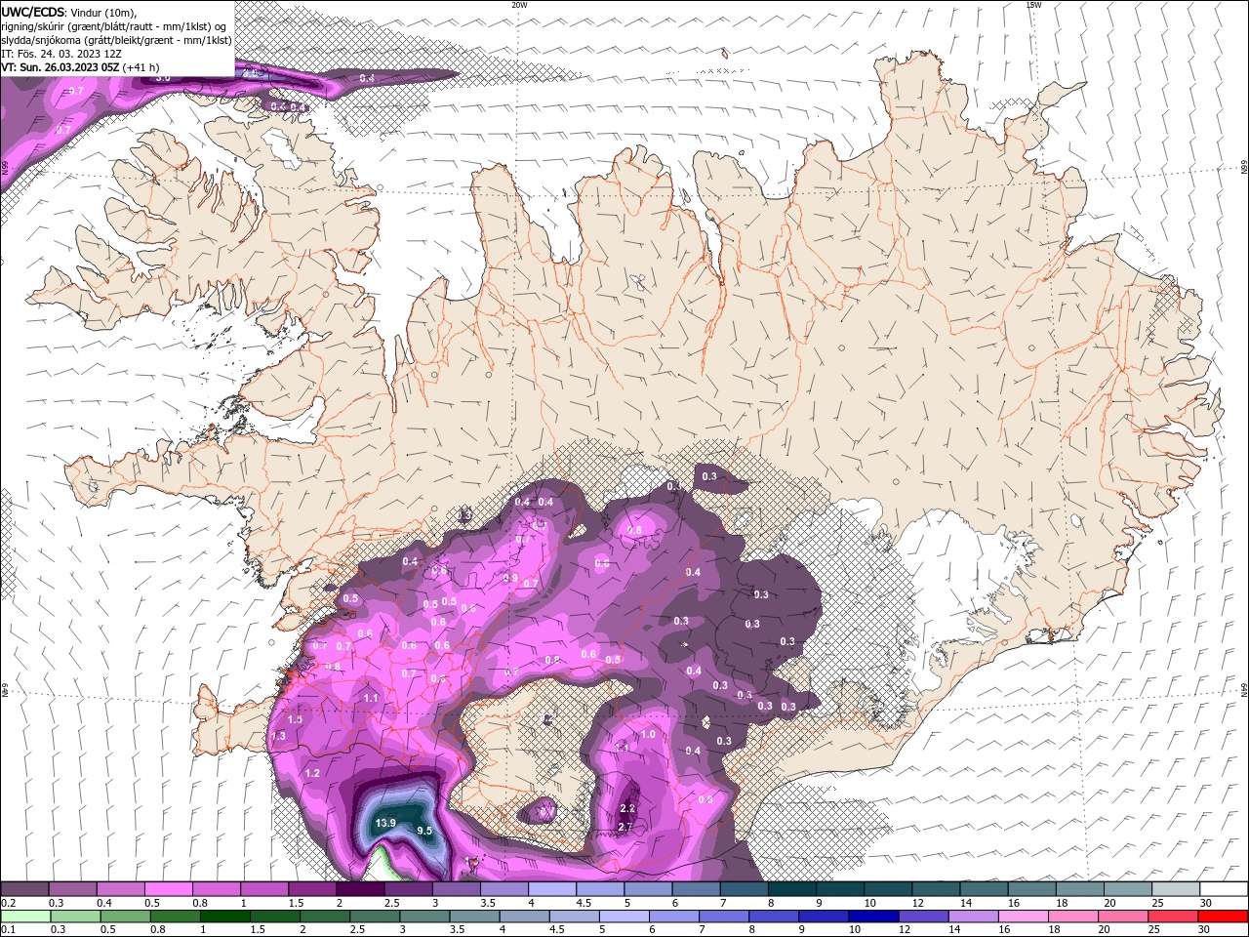Click the dark teal 8–9 snowfall swatch
This screenshot has height=937, width=1249.
(791, 889)
